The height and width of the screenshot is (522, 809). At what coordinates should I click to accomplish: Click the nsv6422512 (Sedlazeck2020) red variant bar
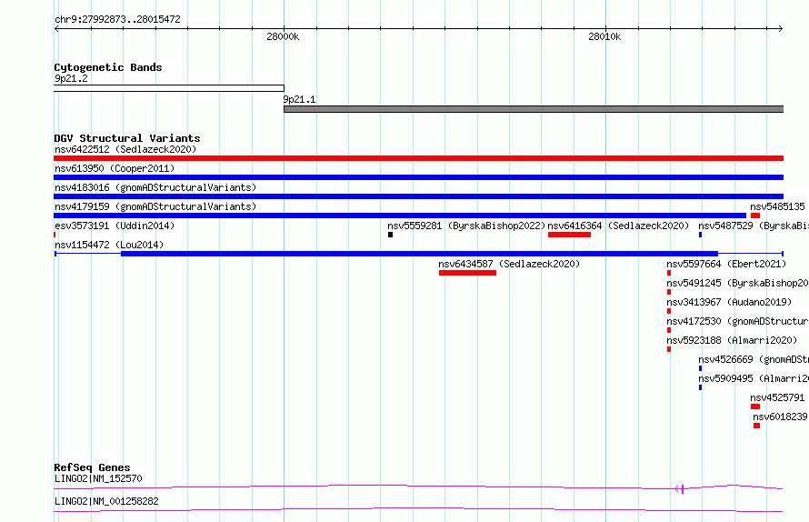[x=418, y=158]
